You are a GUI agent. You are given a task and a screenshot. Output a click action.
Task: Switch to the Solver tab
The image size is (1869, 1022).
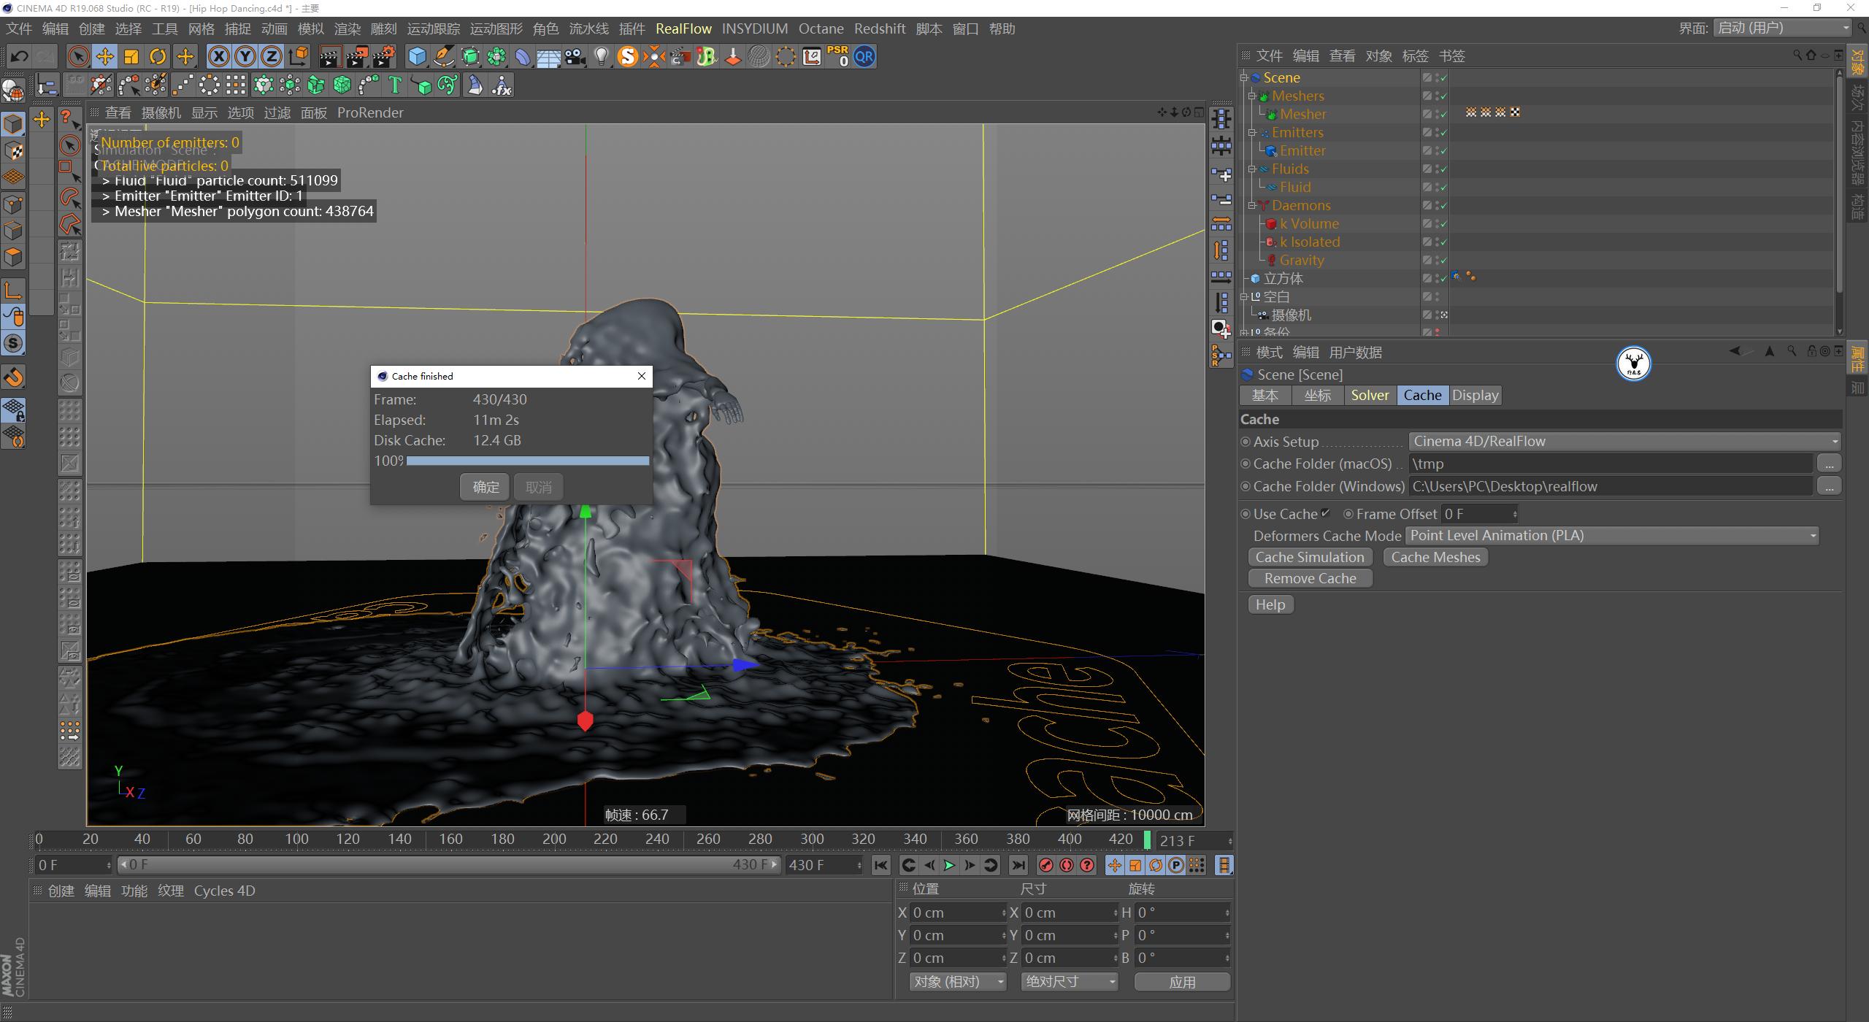point(1370,395)
